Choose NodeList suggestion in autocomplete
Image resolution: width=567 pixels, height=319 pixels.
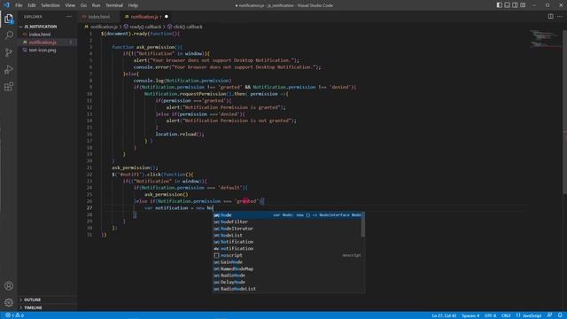coord(288,235)
